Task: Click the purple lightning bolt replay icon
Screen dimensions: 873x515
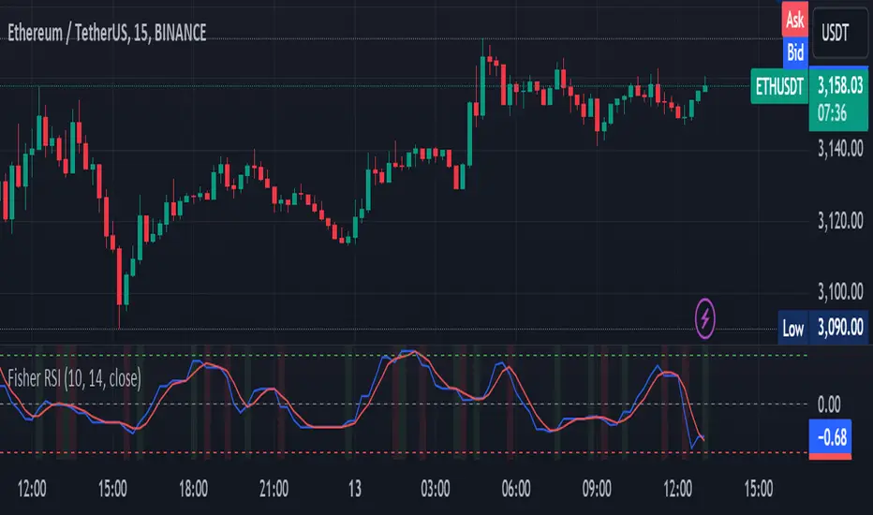Action: coord(704,318)
